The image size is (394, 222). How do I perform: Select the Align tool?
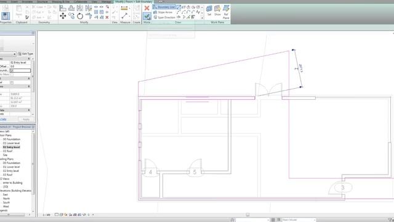(63, 8)
